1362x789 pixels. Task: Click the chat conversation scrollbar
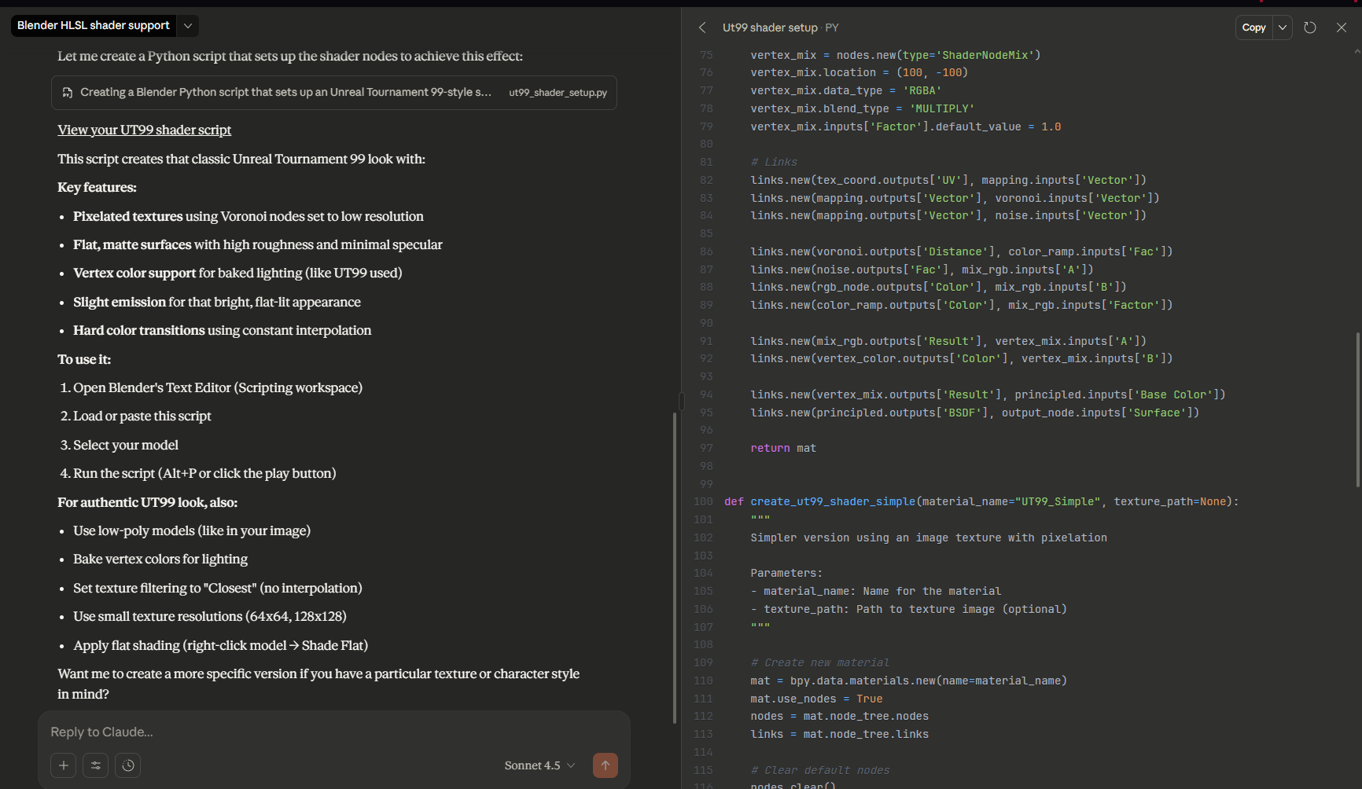point(674,566)
